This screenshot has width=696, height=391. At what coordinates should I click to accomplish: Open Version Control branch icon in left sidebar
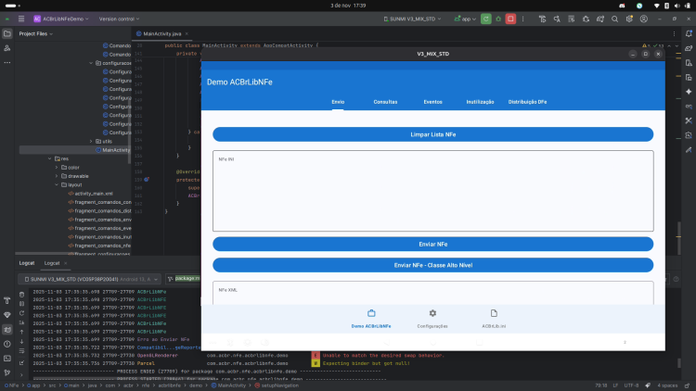[x=7, y=372]
